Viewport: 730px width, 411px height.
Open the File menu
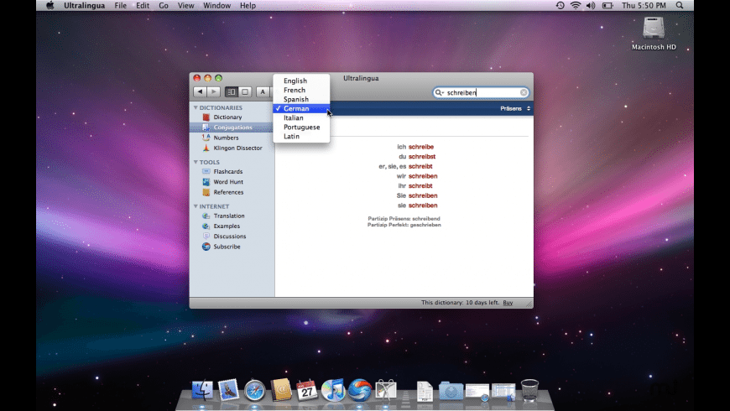tap(121, 6)
